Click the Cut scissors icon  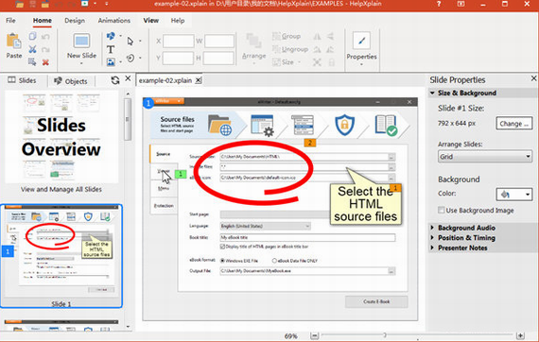(33, 49)
